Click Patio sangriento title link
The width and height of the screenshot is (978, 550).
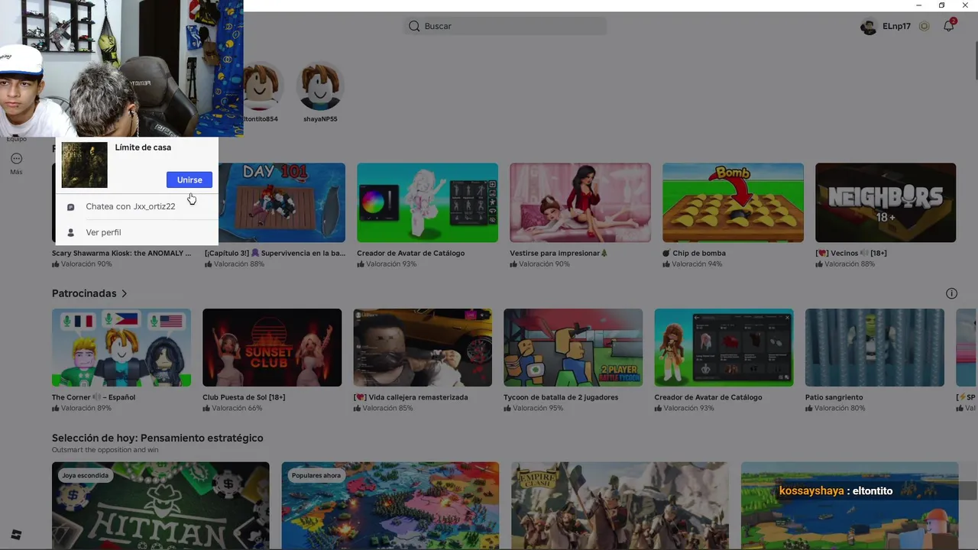[834, 397]
